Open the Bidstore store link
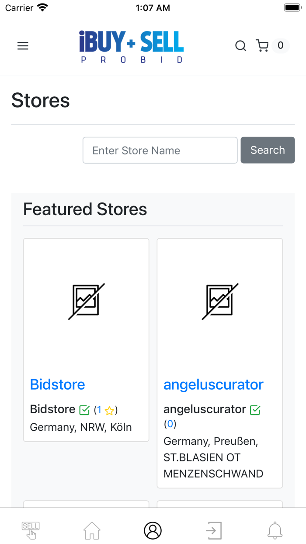This screenshot has height=544, width=306. pyautogui.click(x=57, y=384)
